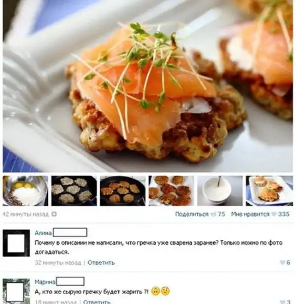Open Алина's avatar picture

[16, 243]
